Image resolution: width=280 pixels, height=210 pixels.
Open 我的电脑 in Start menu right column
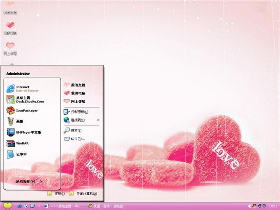(77, 93)
